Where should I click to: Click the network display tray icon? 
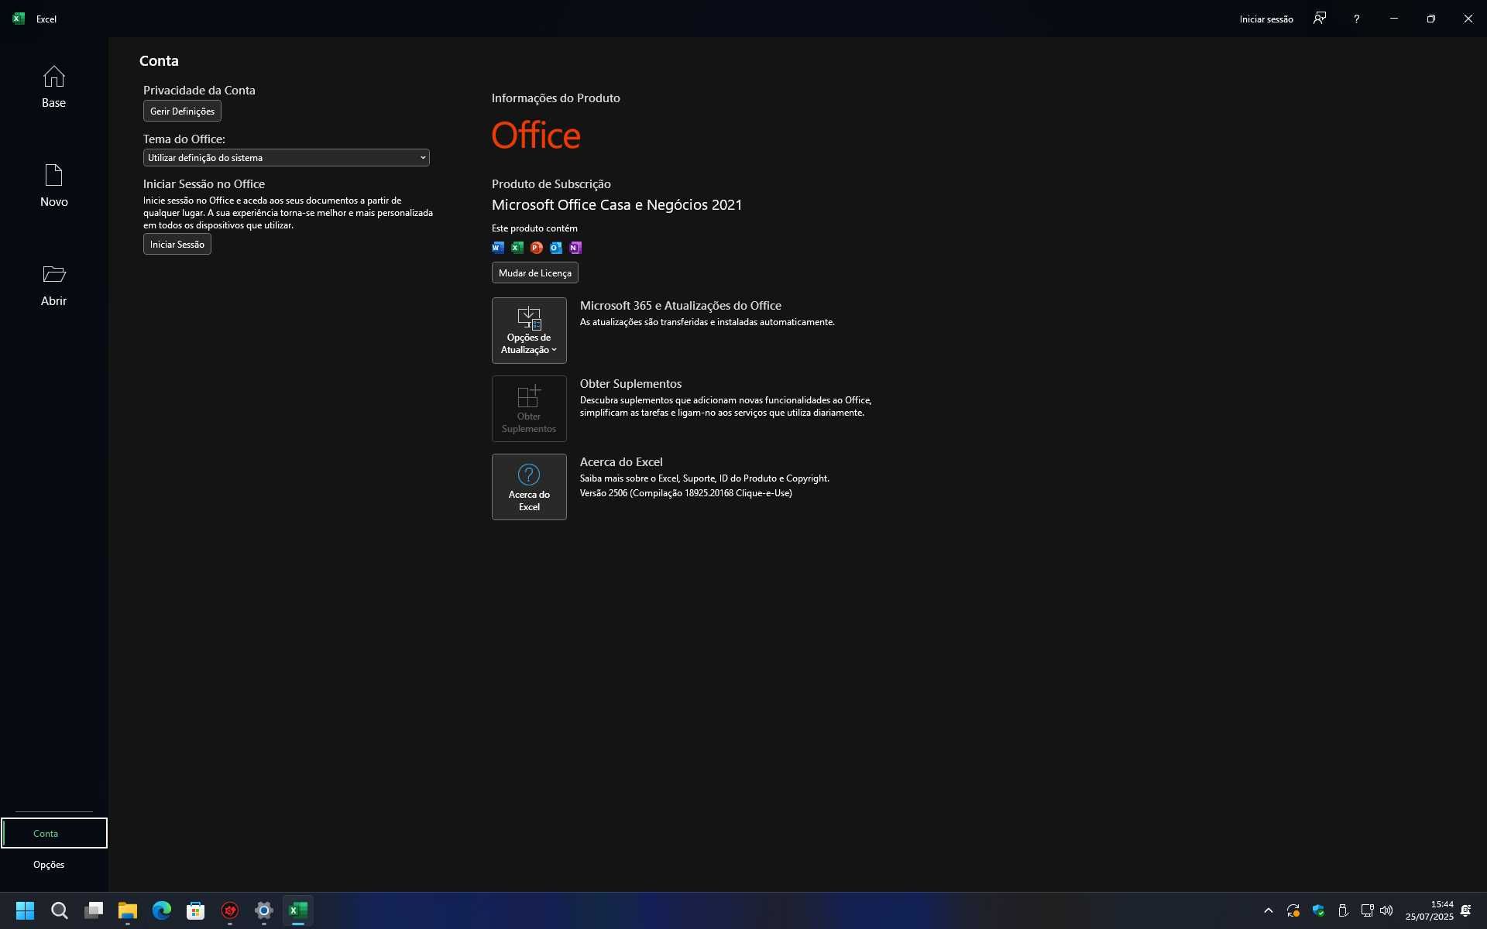(1368, 910)
